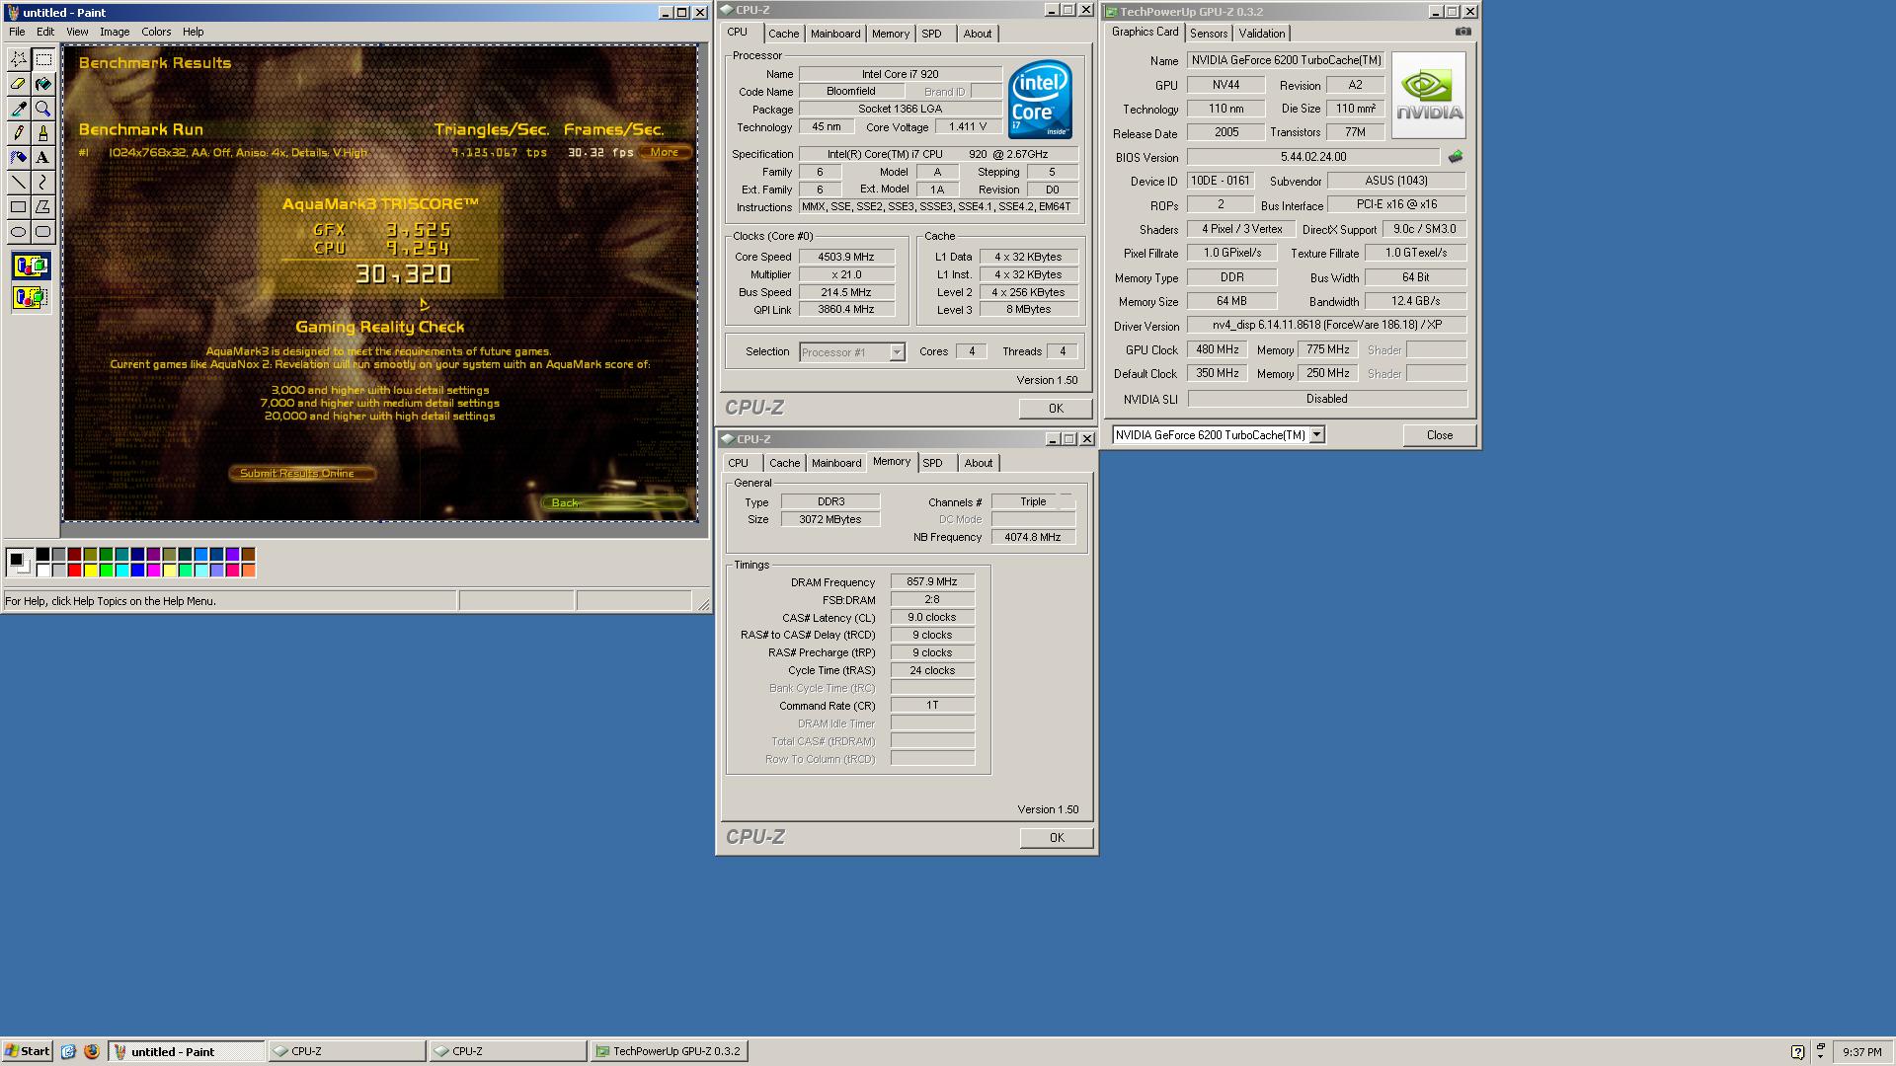Pick the bright red color swatch
Image resolution: width=1896 pixels, height=1066 pixels.
click(x=75, y=571)
